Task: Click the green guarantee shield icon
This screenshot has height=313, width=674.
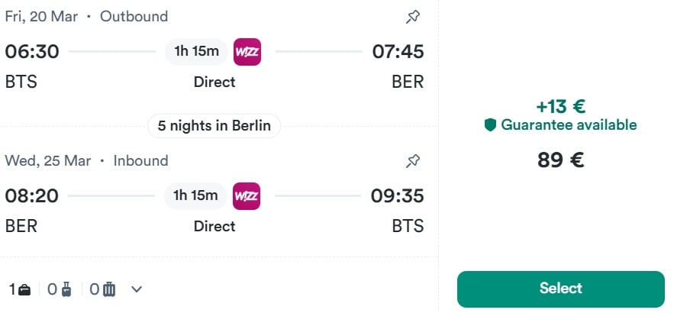Action: [491, 125]
